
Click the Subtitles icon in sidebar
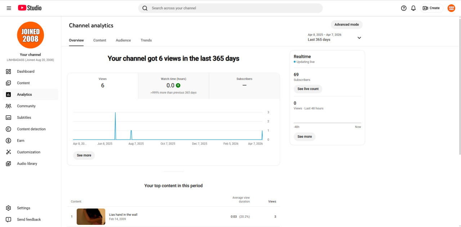coord(9,118)
